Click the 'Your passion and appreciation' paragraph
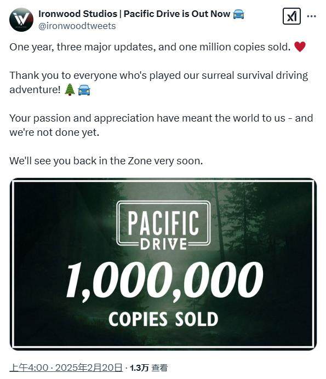Image resolution: width=326 pixels, height=379 pixels. [161, 125]
